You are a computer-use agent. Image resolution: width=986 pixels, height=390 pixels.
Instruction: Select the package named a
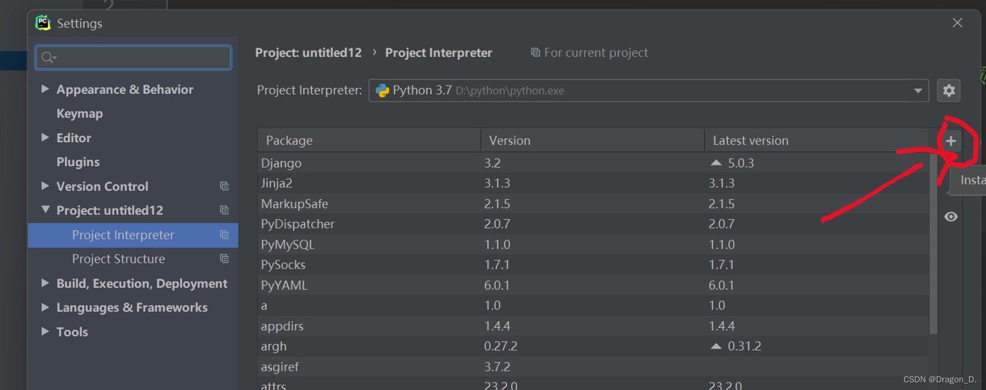point(593,305)
